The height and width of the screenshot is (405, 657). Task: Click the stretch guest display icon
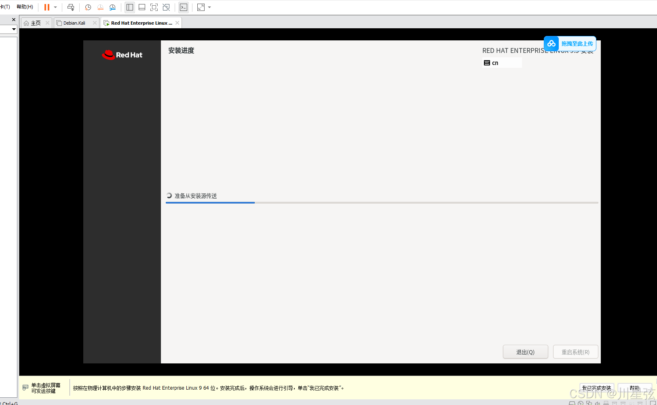coord(201,7)
